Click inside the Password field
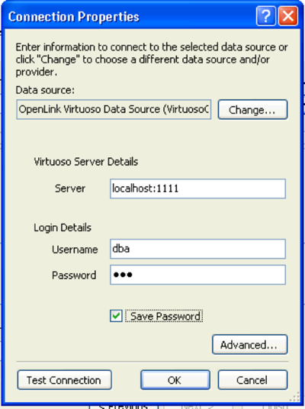The height and width of the screenshot is (409, 305). point(197,275)
